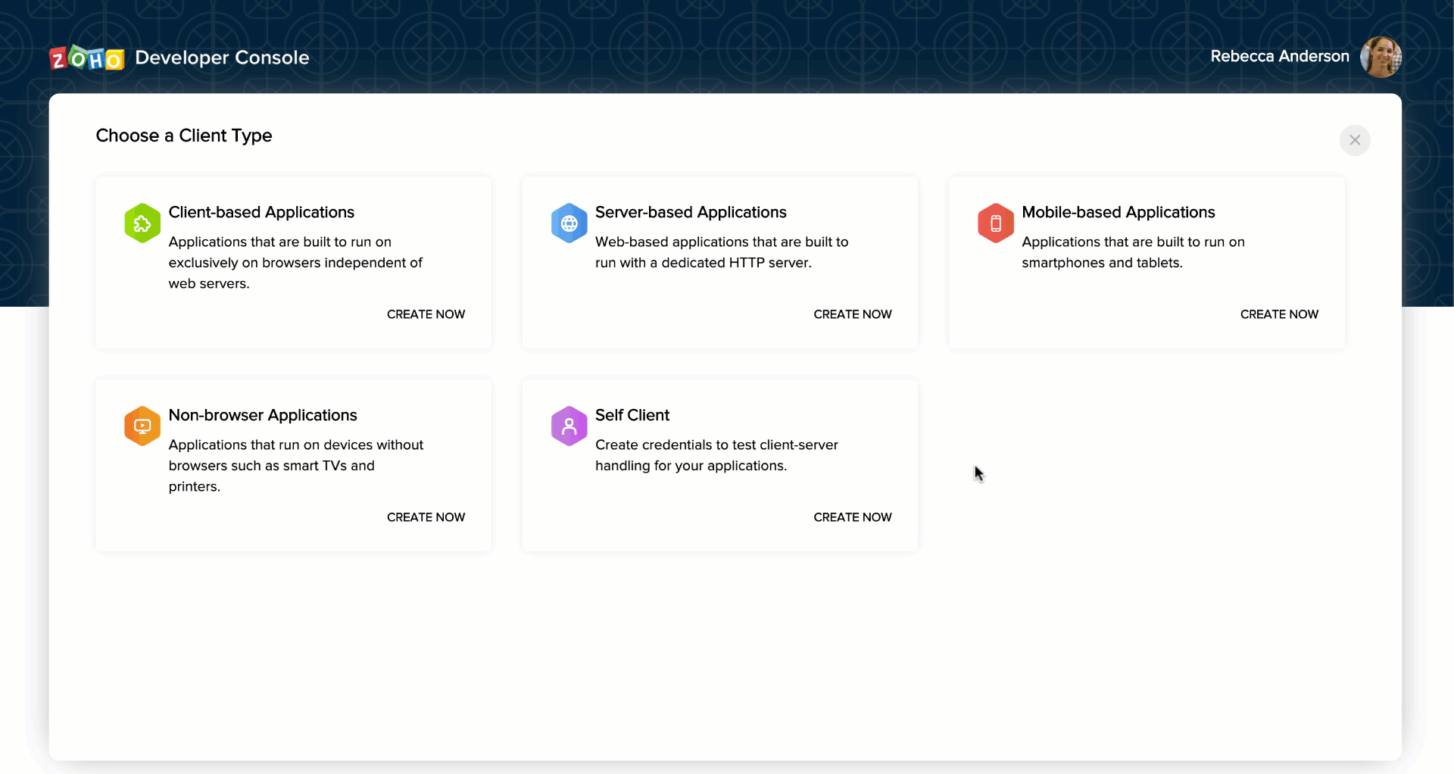
Task: Click the Mobile-based Applications phone icon
Action: point(995,223)
